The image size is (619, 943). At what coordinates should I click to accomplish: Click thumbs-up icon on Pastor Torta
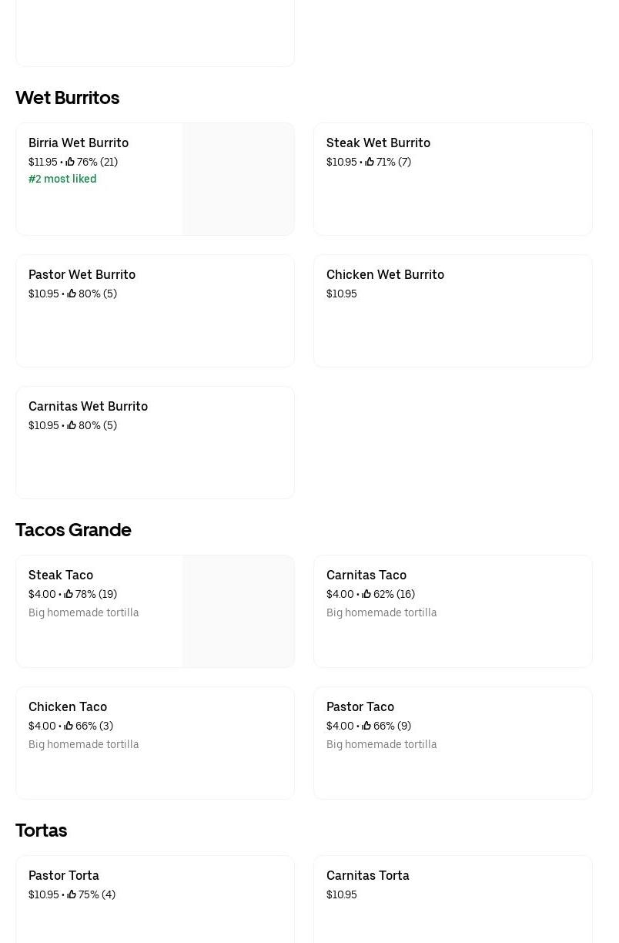pyautogui.click(x=72, y=894)
